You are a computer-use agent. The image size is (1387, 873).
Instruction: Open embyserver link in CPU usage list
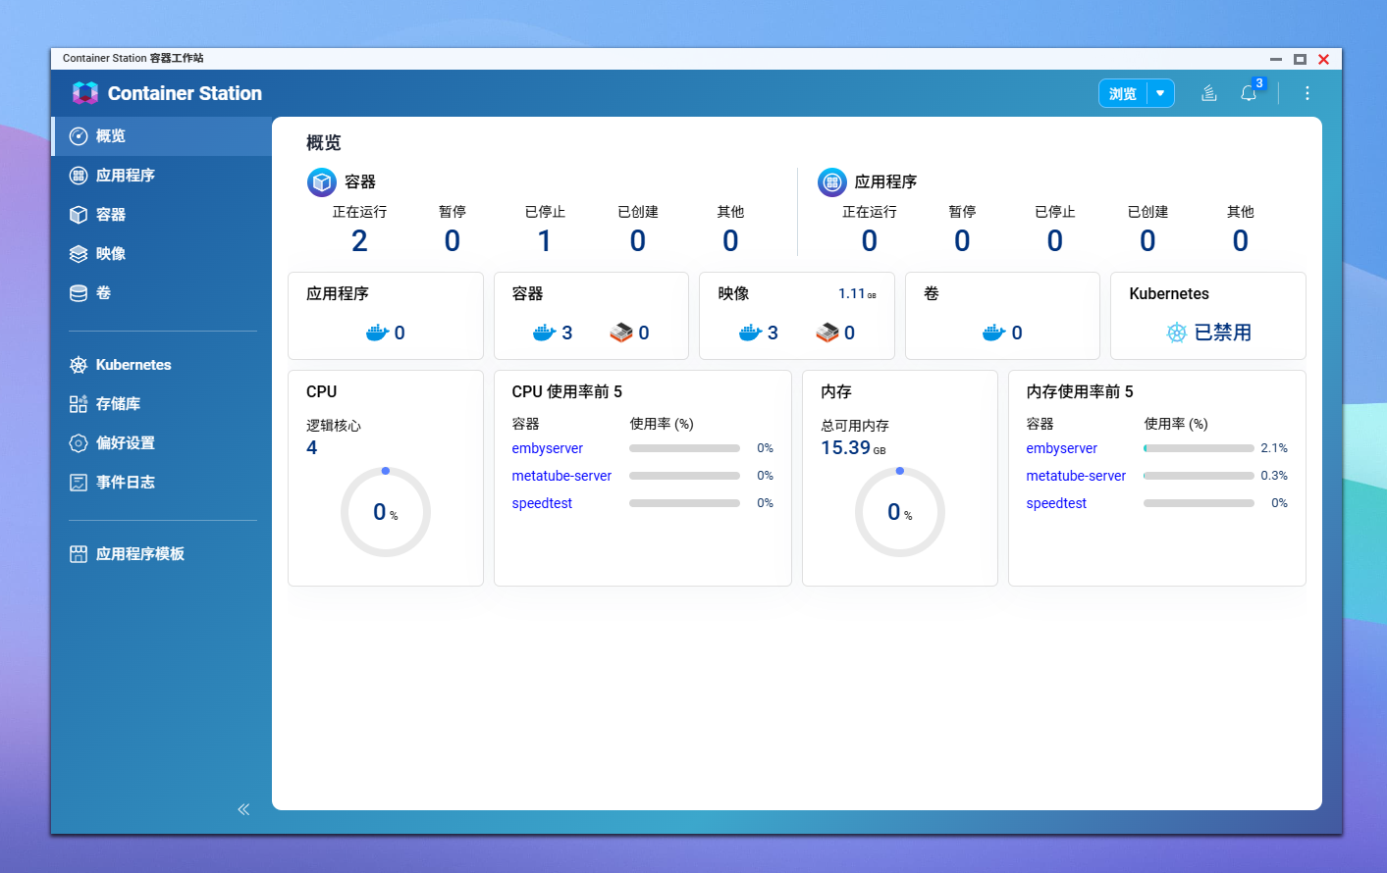[x=547, y=448]
